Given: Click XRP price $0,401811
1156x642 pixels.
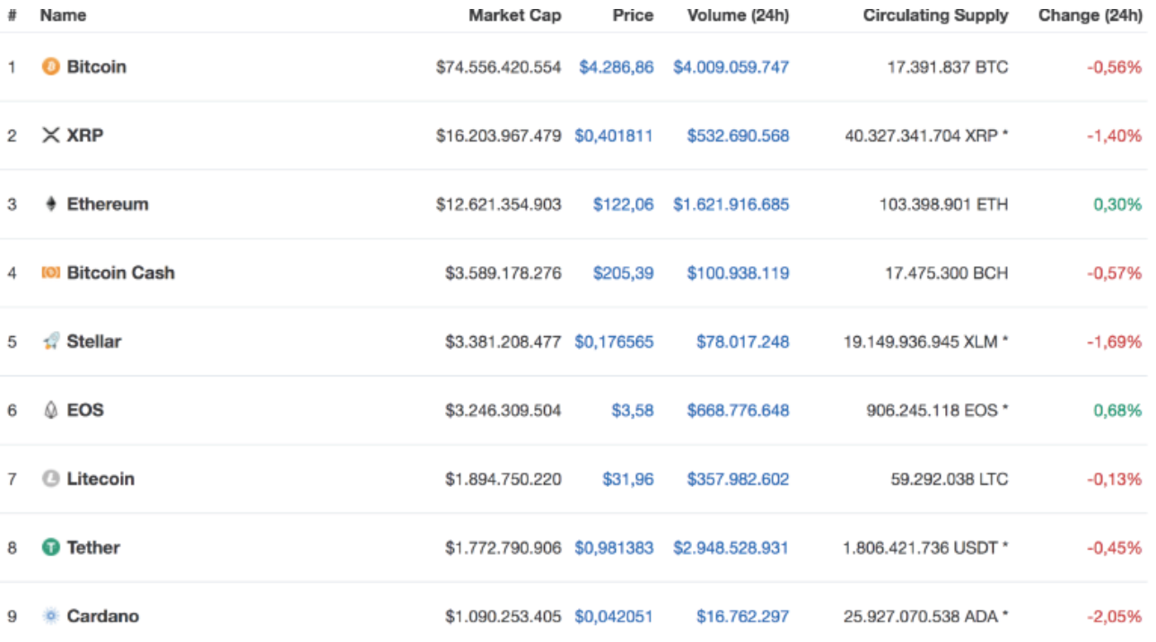Looking at the screenshot, I should point(614,135).
